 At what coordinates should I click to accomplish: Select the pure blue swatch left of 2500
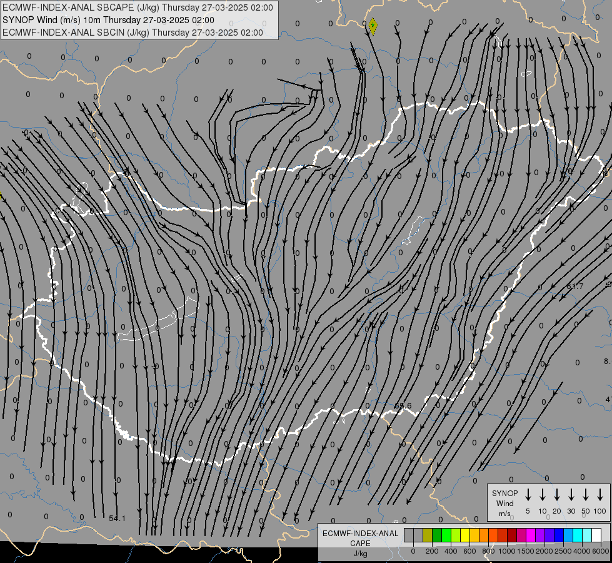point(558,535)
